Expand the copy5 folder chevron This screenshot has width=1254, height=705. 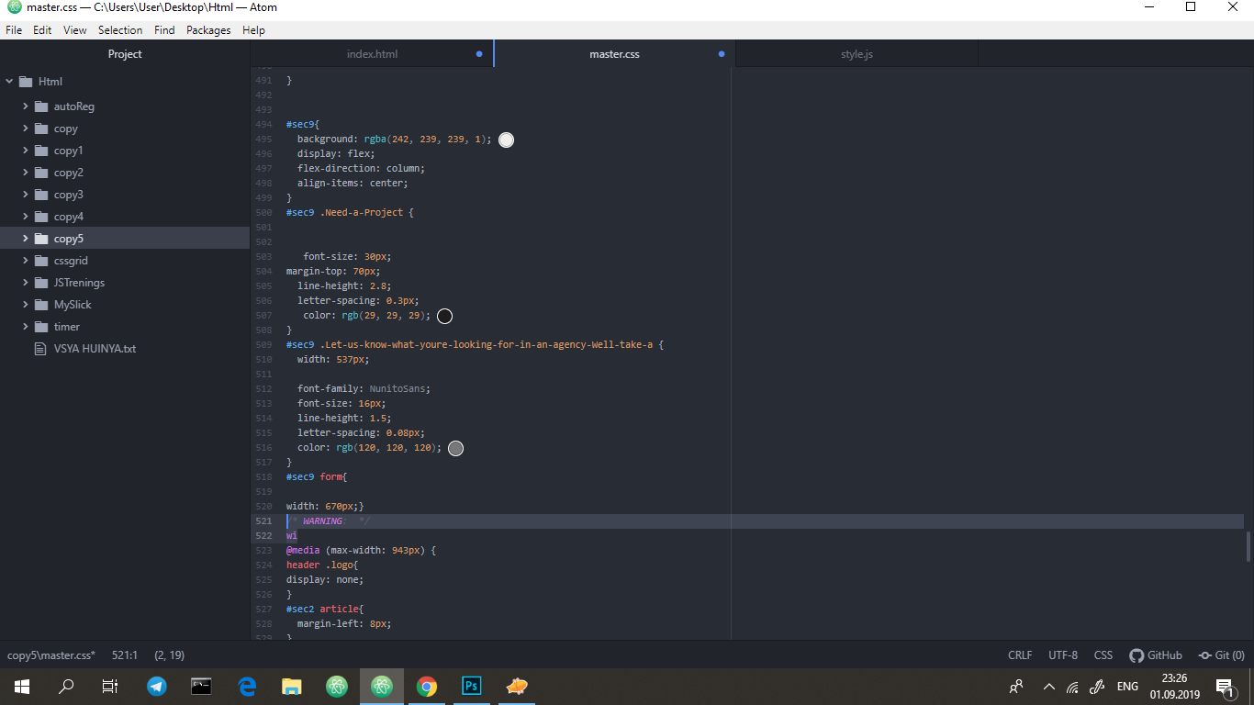[x=26, y=239]
